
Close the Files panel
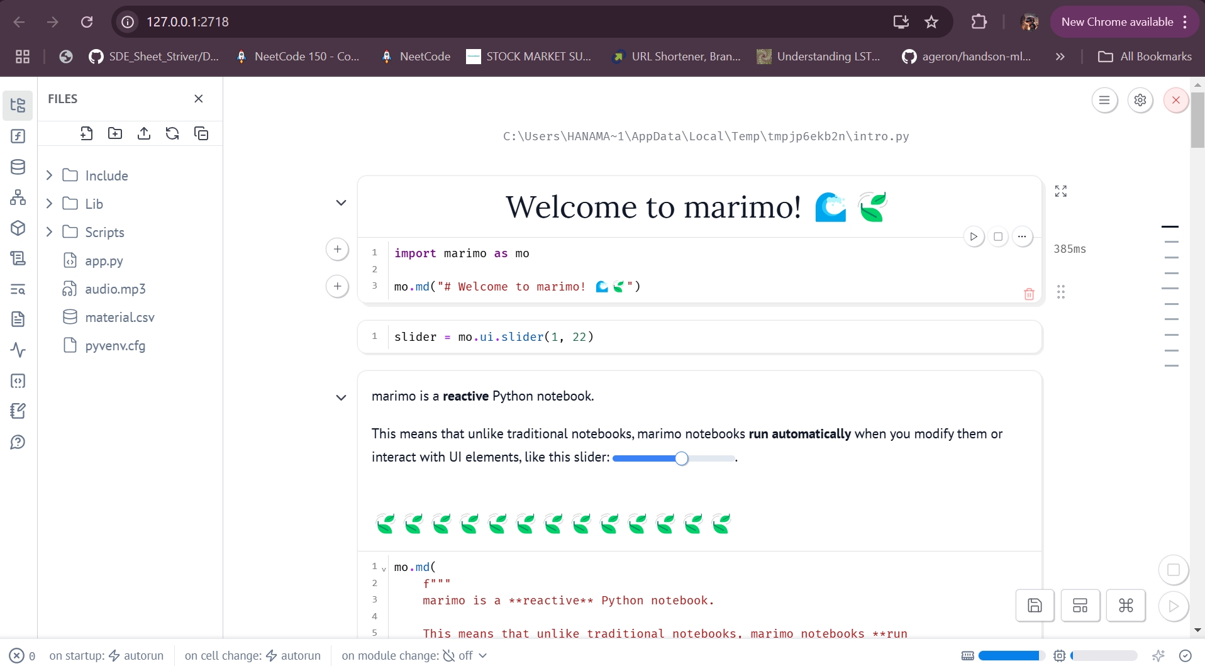point(199,99)
